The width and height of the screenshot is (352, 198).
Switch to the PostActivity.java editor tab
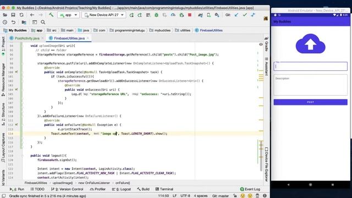point(27,38)
